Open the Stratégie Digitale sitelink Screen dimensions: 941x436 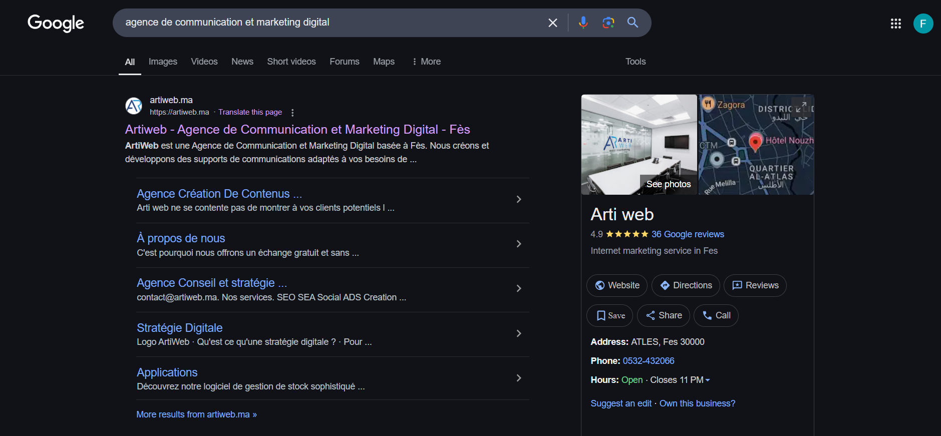[x=180, y=328]
